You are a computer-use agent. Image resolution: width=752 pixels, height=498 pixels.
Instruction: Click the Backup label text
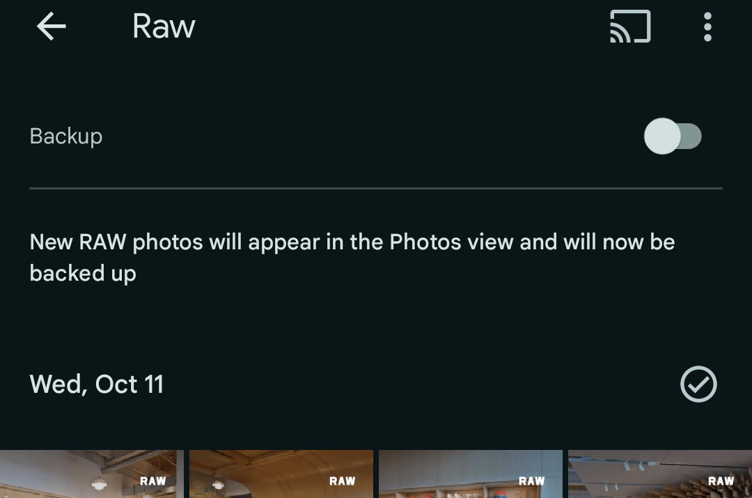coord(66,137)
